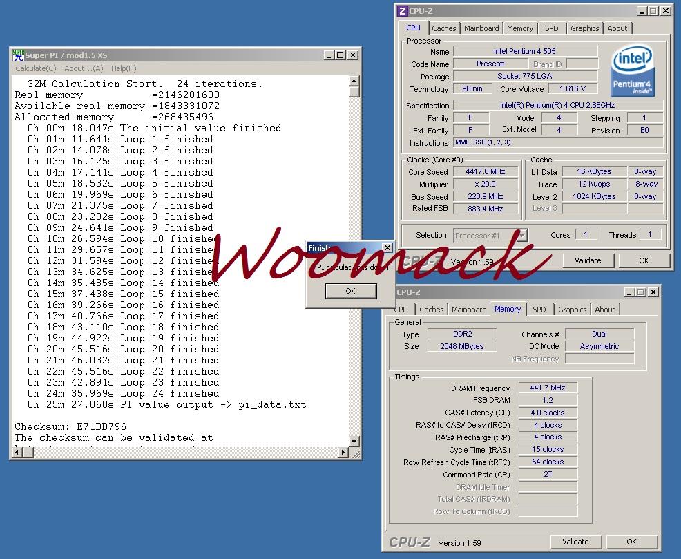Screen dimensions: 681x559
Task: Click the memory Size value '2048 MBytes'
Action: coord(462,346)
